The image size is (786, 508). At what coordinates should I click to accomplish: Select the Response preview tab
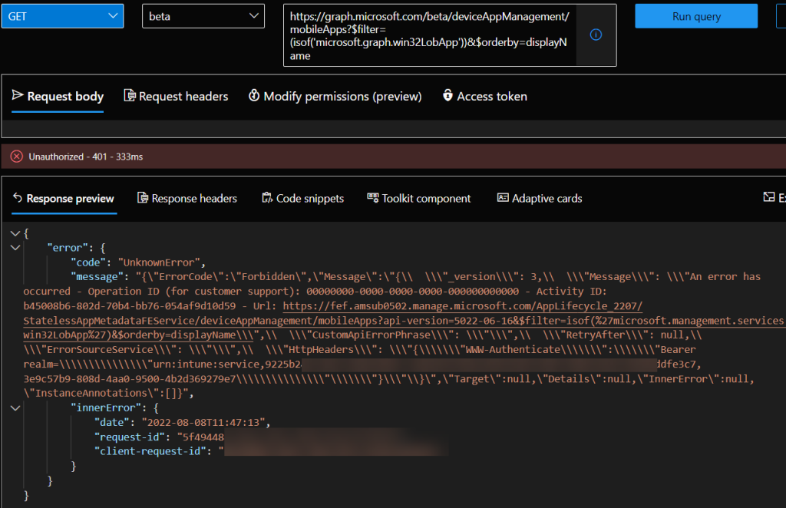[x=64, y=199]
